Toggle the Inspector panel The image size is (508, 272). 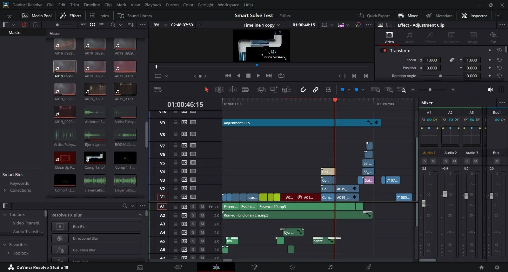coord(474,16)
